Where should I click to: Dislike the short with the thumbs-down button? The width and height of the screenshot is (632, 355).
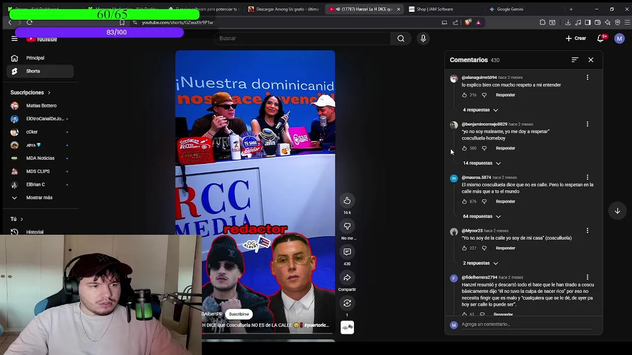pyautogui.click(x=347, y=226)
